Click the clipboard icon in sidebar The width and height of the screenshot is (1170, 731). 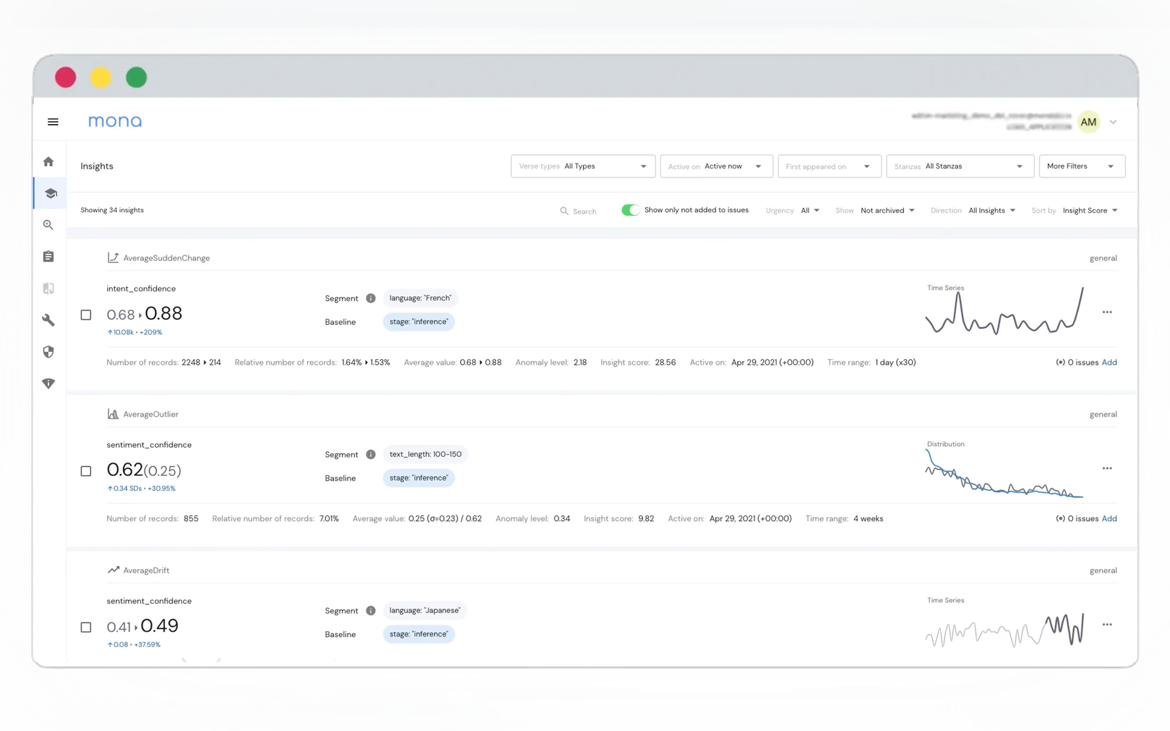click(x=48, y=256)
